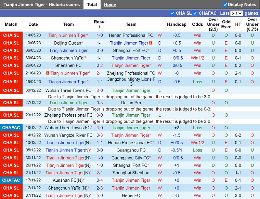Uncheck the CHAFAC league filter
This screenshot has height=199, width=260.
195,13
